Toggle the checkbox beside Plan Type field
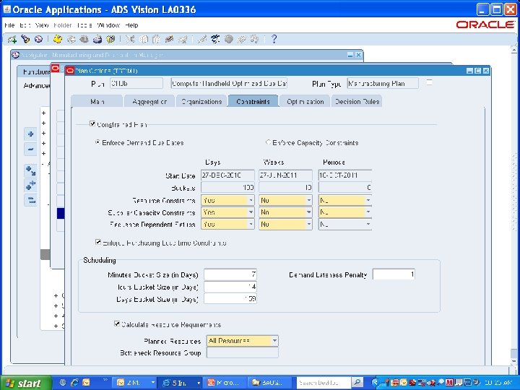The image size is (520, 390). point(429,82)
